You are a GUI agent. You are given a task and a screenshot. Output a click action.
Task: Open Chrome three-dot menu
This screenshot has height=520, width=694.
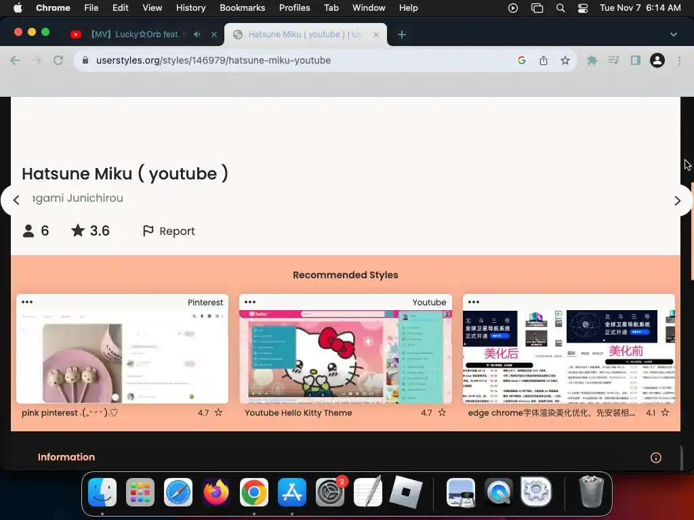(x=679, y=60)
